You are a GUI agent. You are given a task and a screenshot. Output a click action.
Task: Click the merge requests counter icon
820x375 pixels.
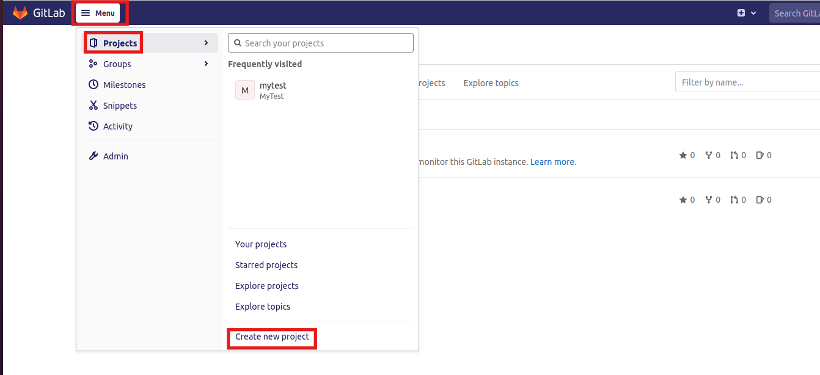[x=736, y=155]
